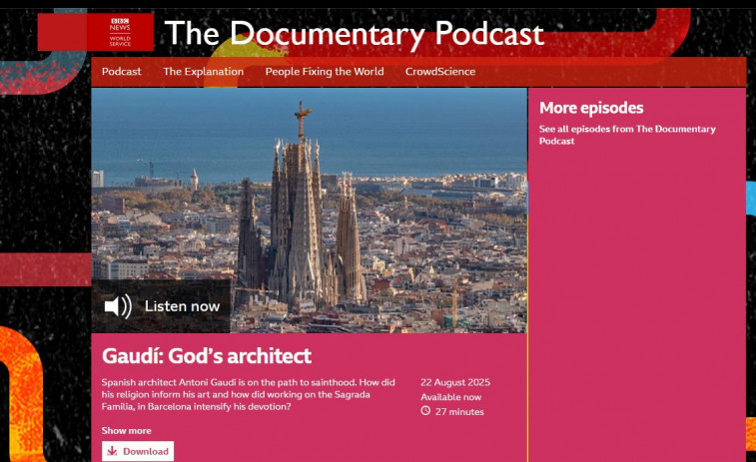This screenshot has height=462, width=756.
Task: Select the Podcast nav item
Action: [x=122, y=71]
